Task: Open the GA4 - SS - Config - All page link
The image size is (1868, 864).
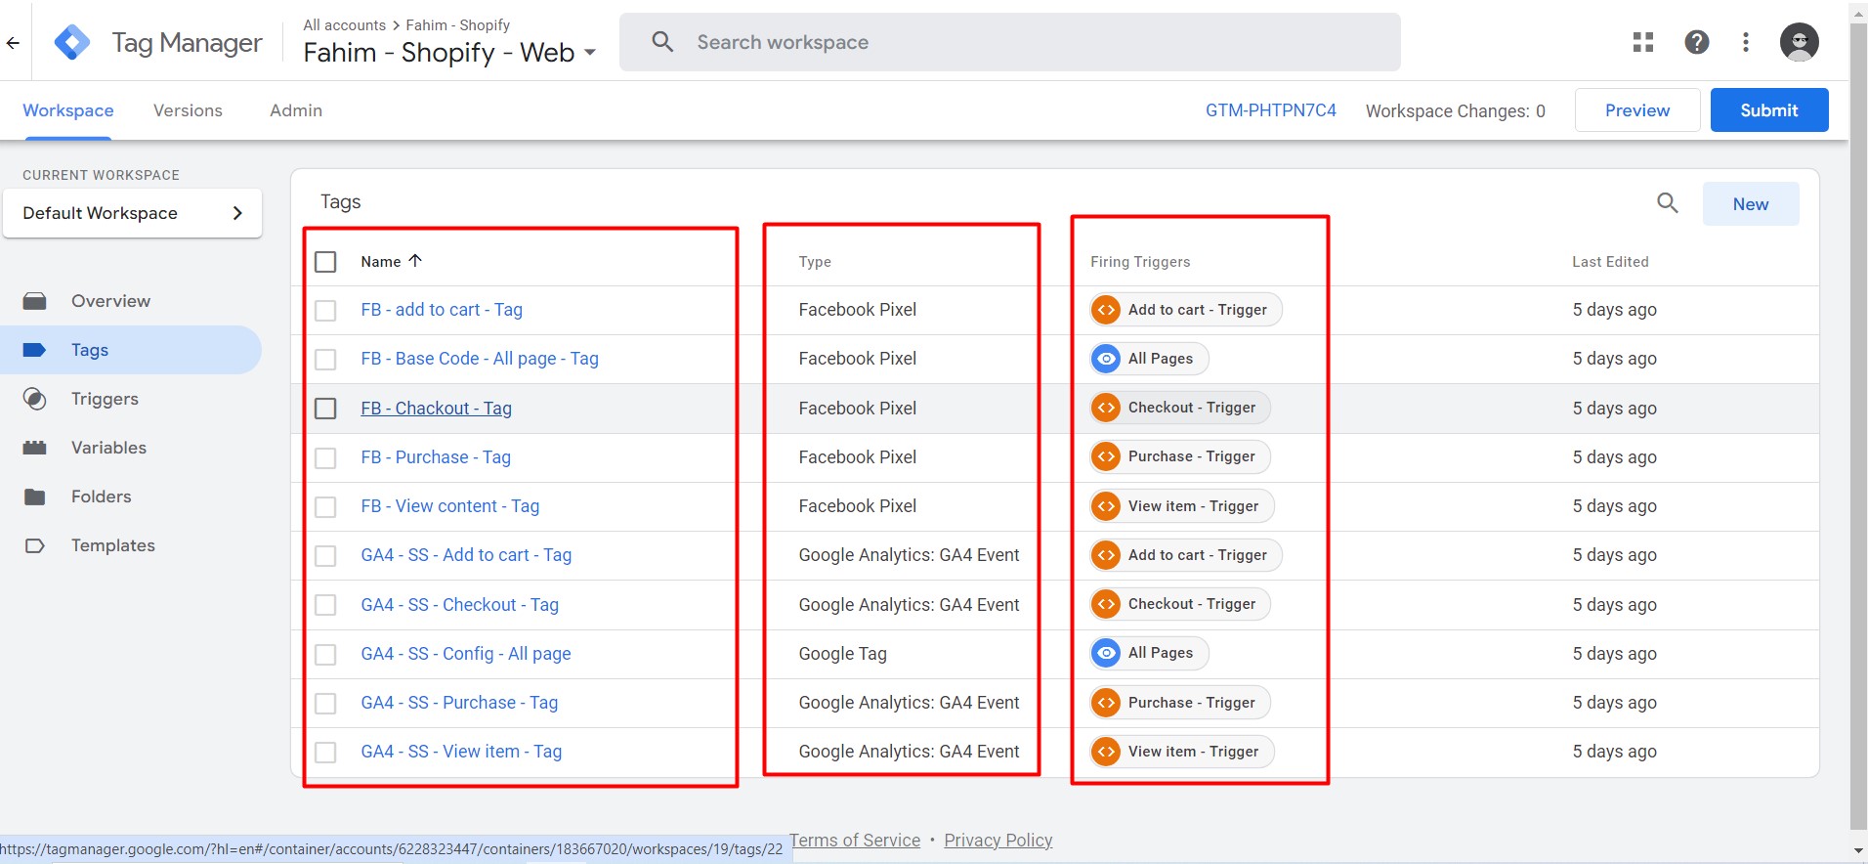Action: (466, 654)
